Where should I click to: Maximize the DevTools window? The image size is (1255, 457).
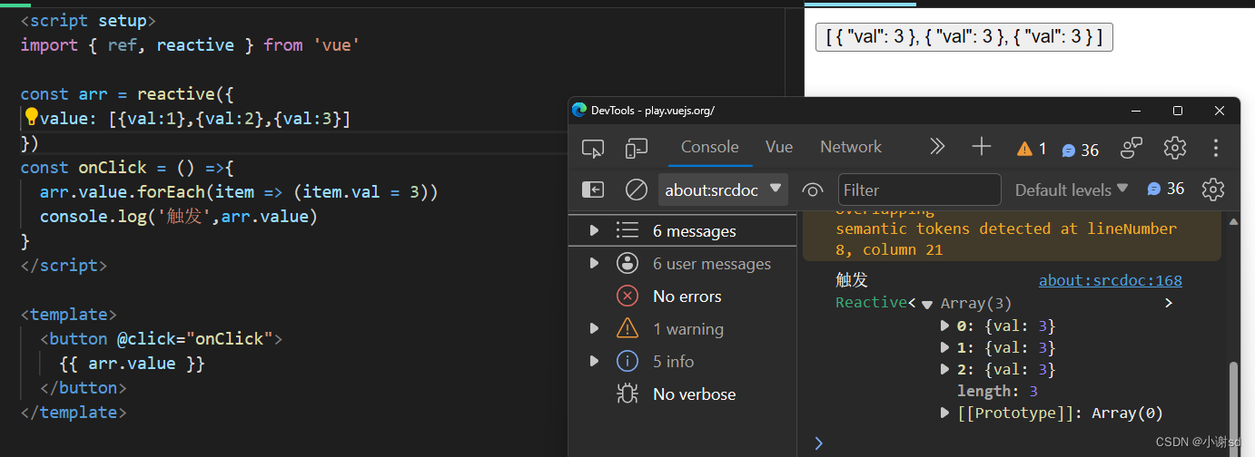point(1178,111)
